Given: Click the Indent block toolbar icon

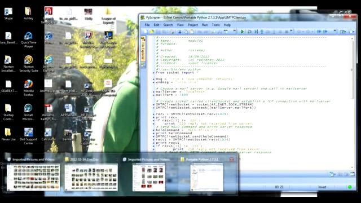Looking at the screenshot, I should [319, 32].
